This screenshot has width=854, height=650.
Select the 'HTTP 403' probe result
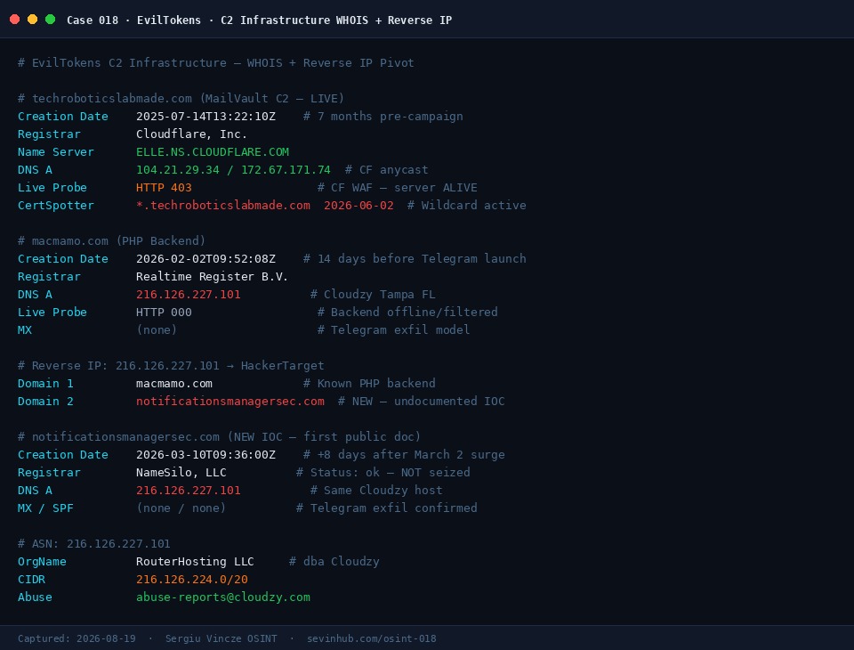pyautogui.click(x=164, y=188)
